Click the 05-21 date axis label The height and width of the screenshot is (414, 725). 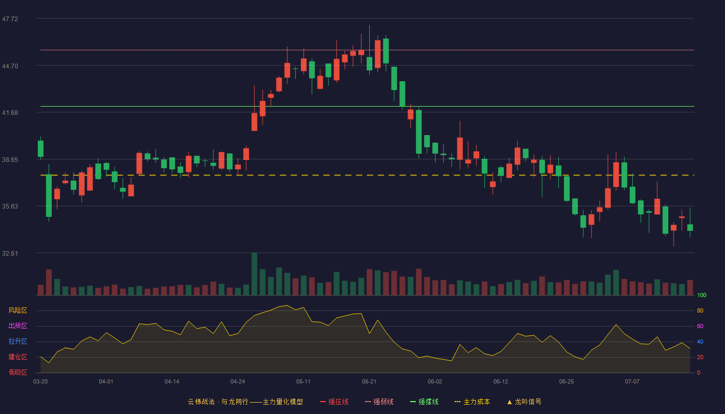click(369, 381)
